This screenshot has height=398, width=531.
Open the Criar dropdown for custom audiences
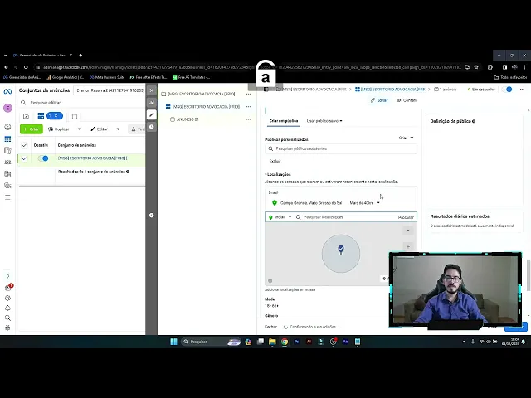point(406,138)
